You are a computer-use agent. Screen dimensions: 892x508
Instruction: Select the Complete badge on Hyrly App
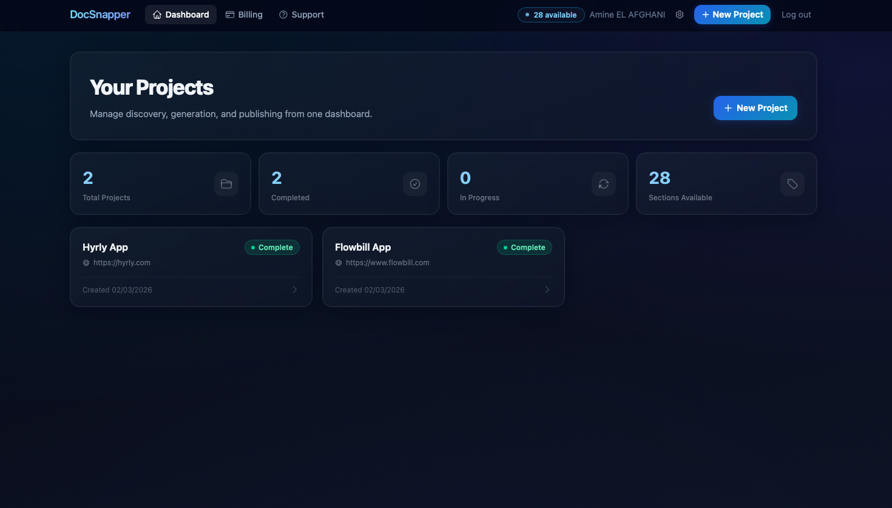(x=272, y=247)
